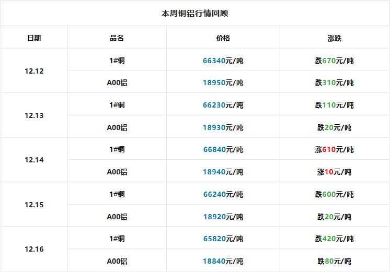This screenshot has height=272, width=390.
Task: Click change value 跌310元/吨
Action: (x=334, y=82)
